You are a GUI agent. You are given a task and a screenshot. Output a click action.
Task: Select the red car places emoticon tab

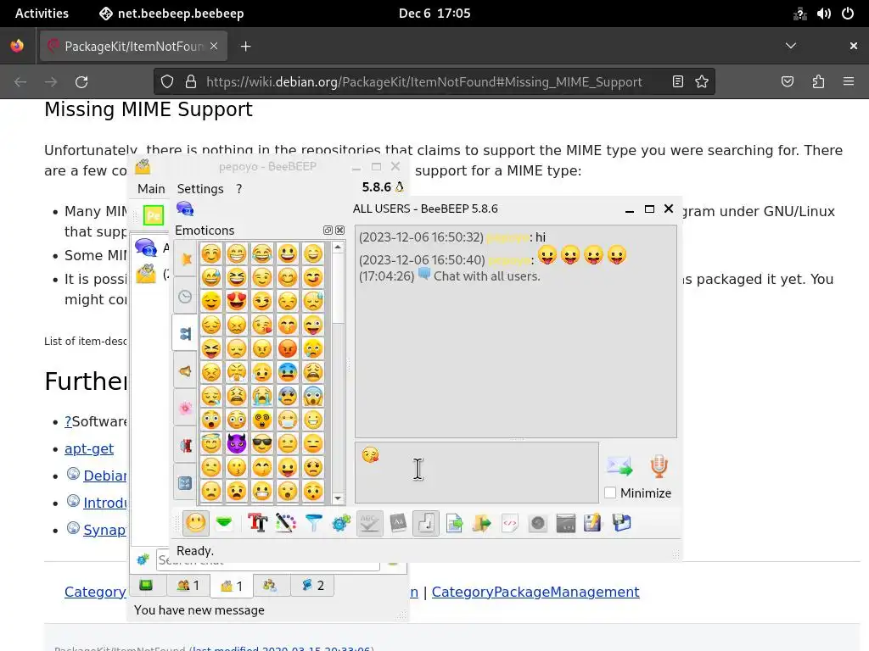pyautogui.click(x=185, y=446)
